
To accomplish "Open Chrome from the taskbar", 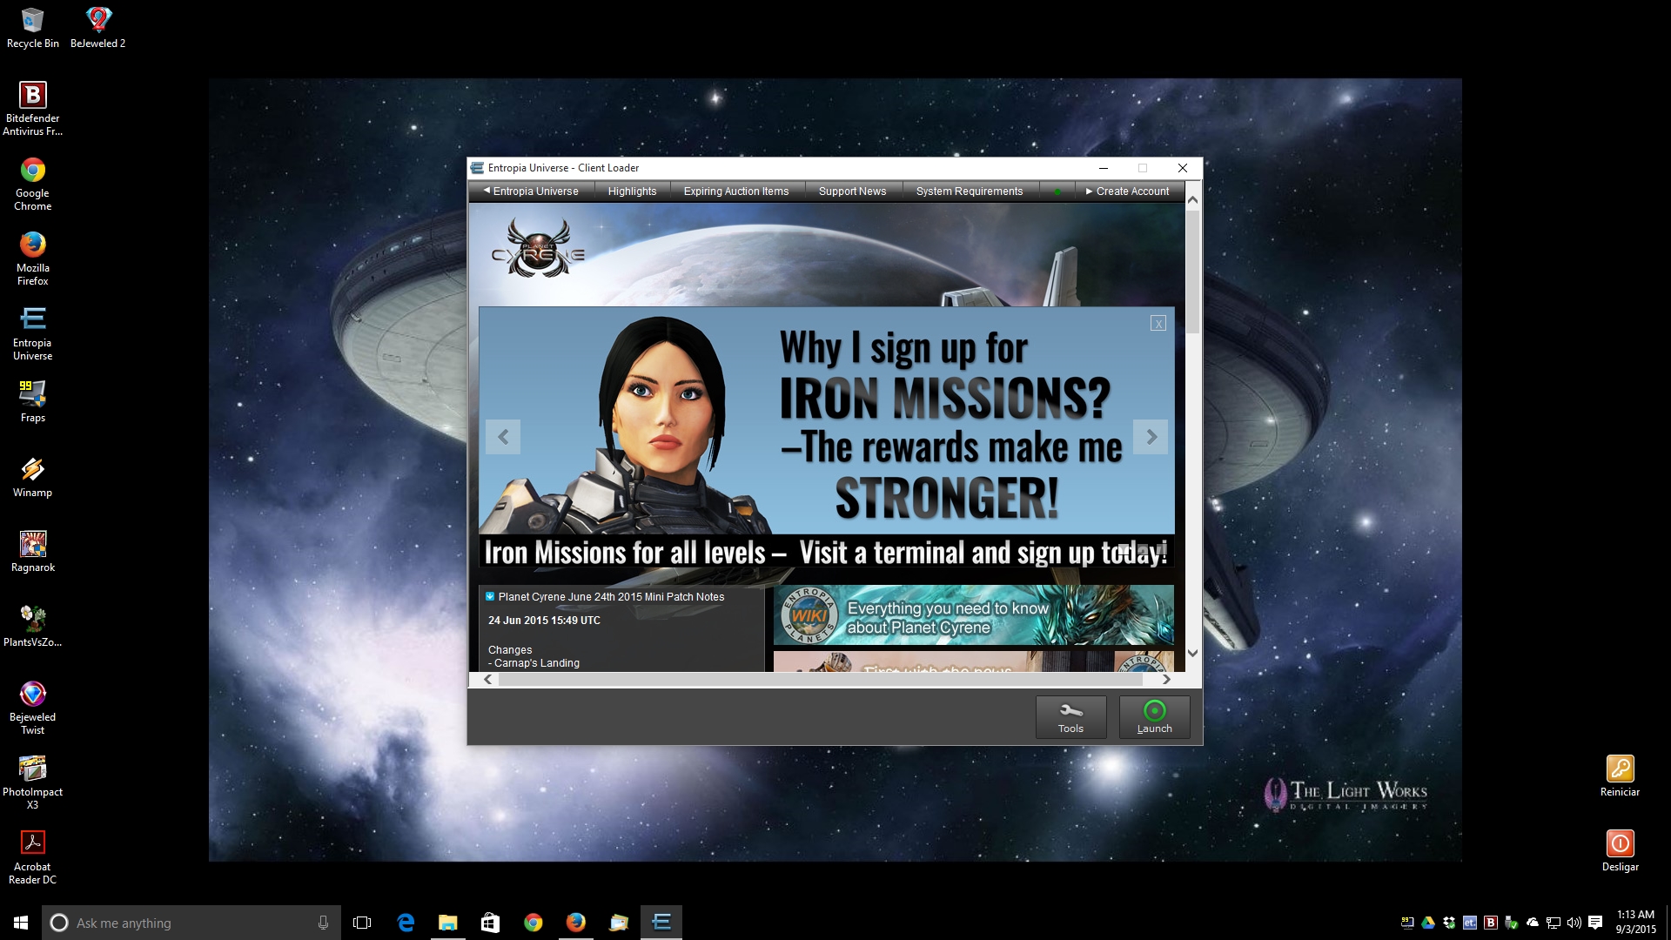I will [x=533, y=923].
